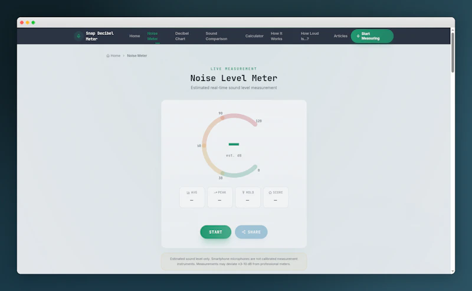
Task: Click the breadcrumb chevron separator
Action: (123, 55)
